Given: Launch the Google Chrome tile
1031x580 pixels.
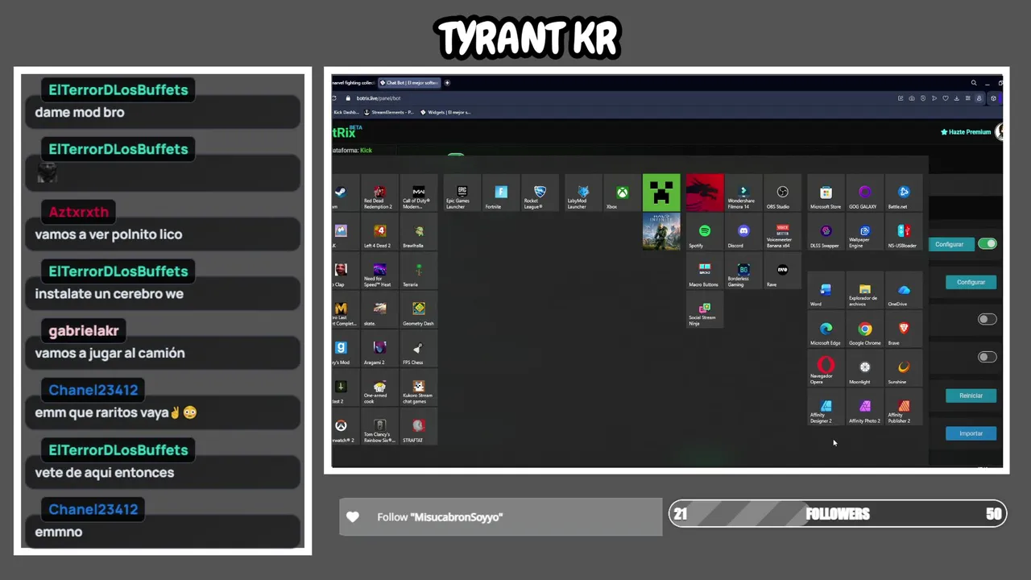Looking at the screenshot, I should pos(864,329).
